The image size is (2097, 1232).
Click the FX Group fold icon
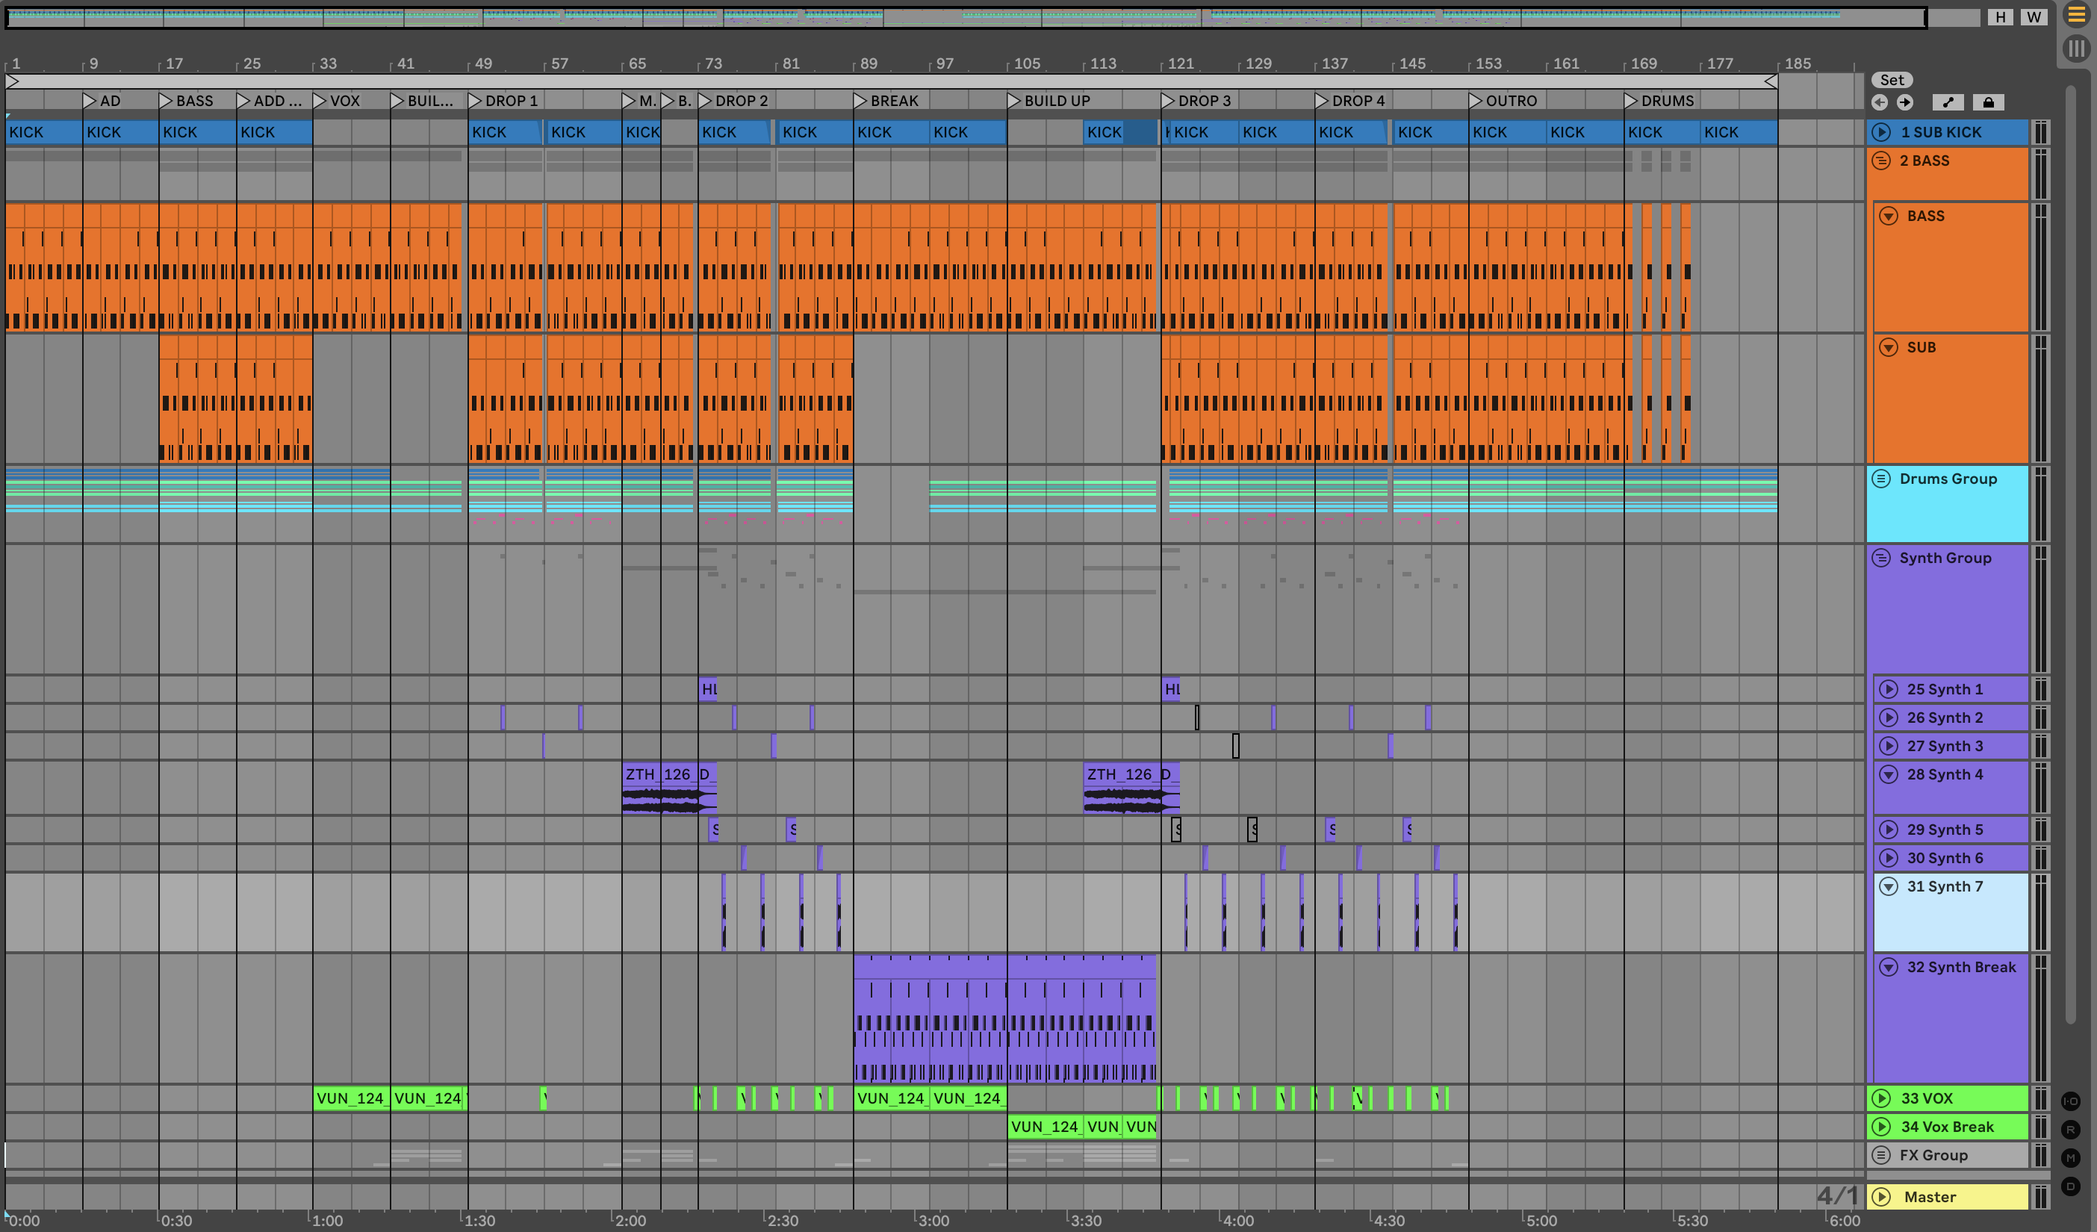pyautogui.click(x=1880, y=1154)
